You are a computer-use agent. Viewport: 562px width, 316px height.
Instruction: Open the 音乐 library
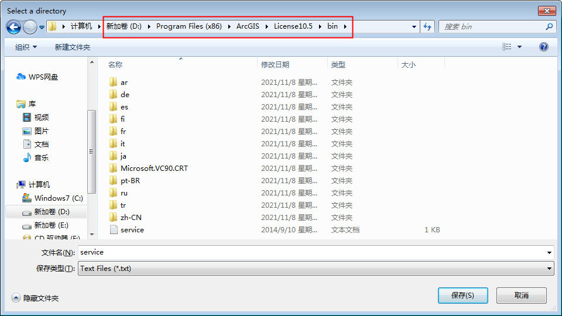click(x=36, y=157)
